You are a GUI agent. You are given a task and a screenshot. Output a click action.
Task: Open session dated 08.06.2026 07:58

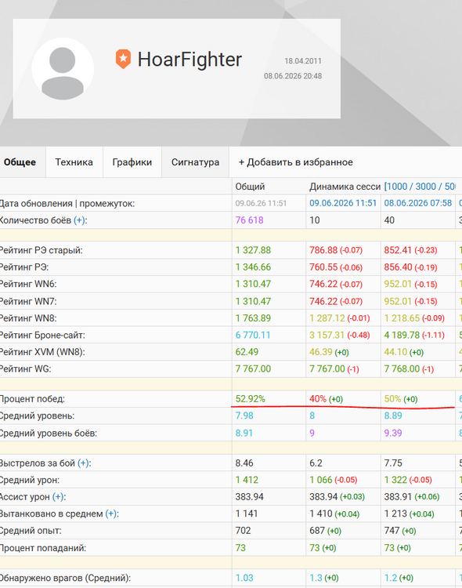point(418,203)
